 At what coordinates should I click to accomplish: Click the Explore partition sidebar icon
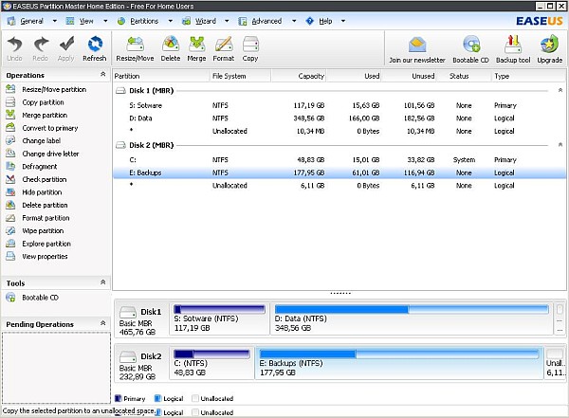(x=10, y=244)
